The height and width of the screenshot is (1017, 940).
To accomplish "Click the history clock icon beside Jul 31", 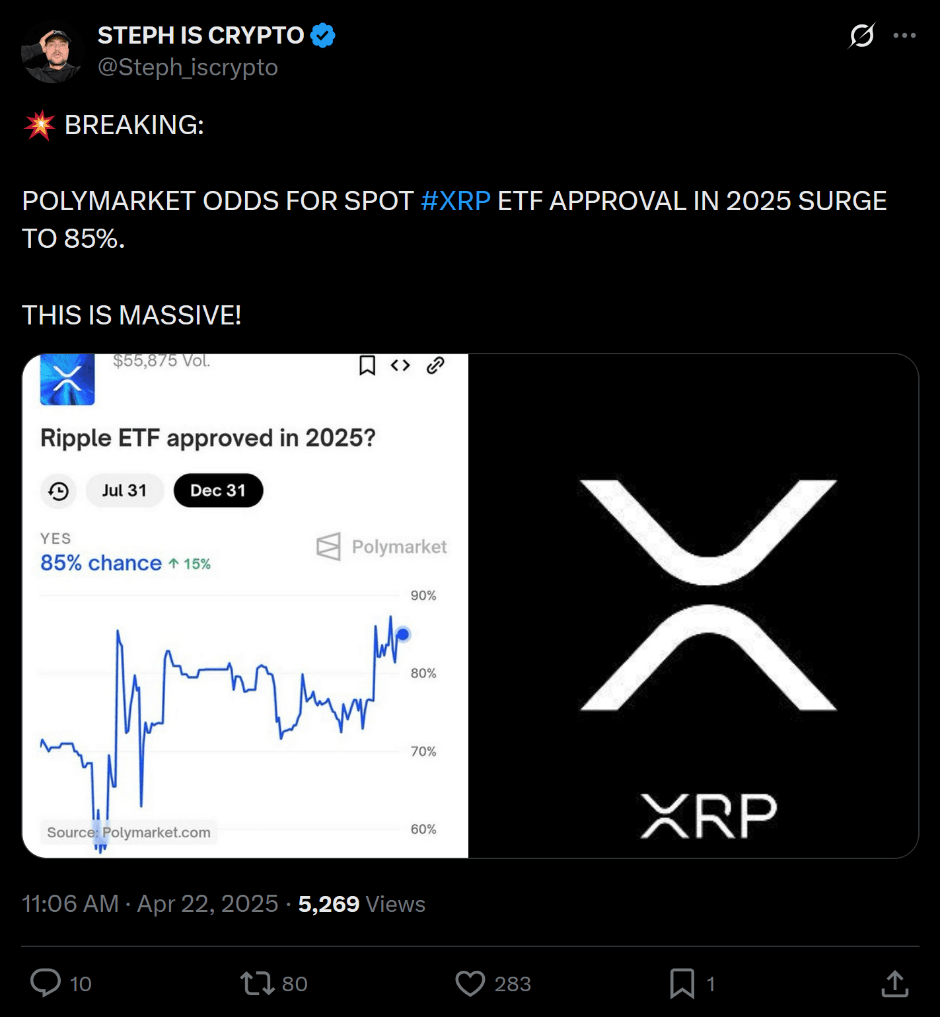I will 59,491.
